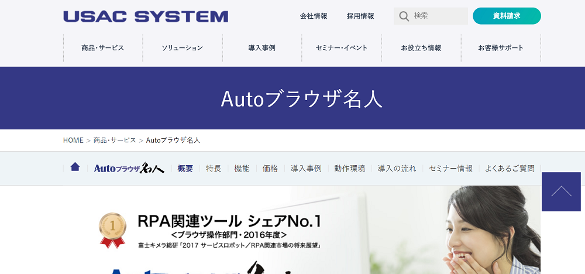Open the 導入事例 main menu item

(x=262, y=48)
